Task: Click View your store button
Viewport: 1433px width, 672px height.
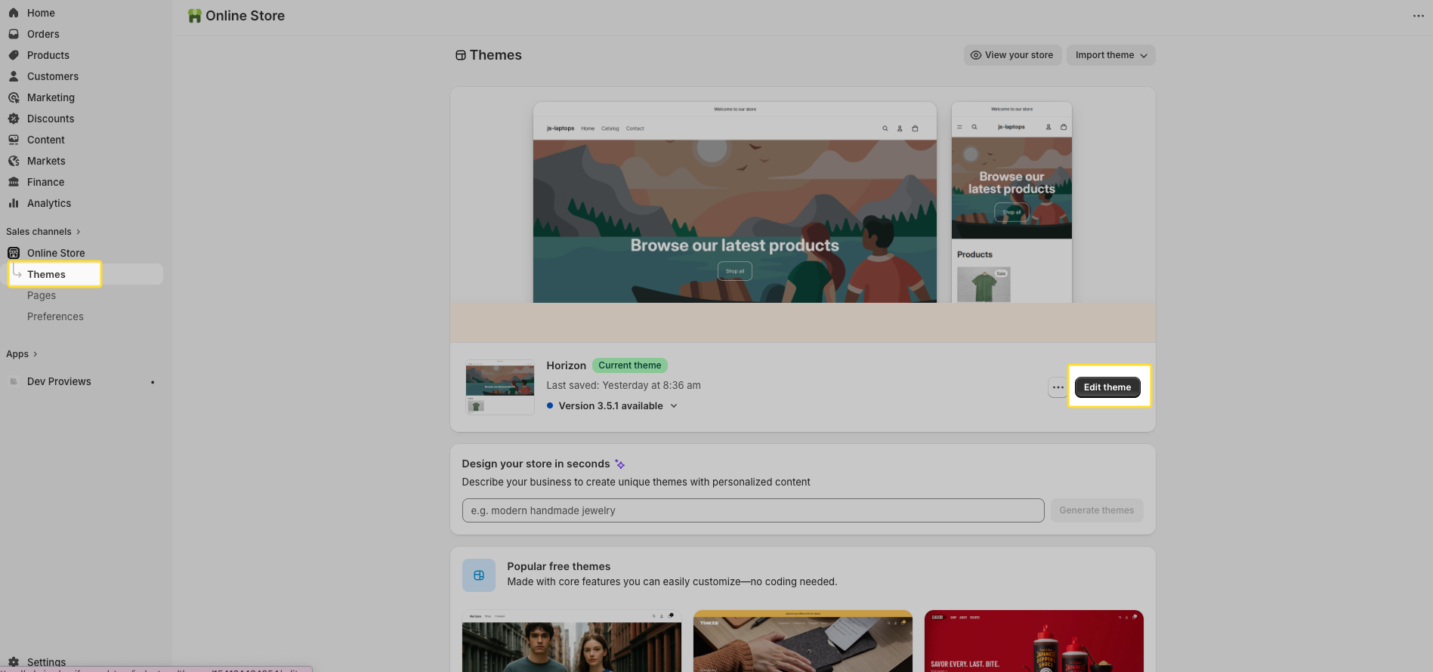Action: pyautogui.click(x=1012, y=55)
